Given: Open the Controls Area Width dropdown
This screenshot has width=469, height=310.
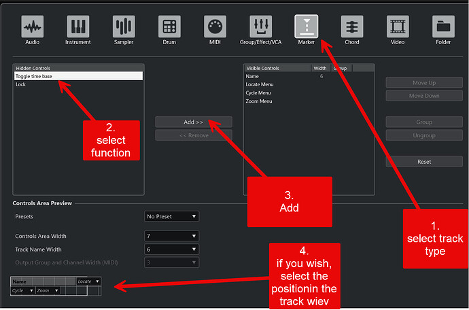Looking at the screenshot, I should coord(172,236).
